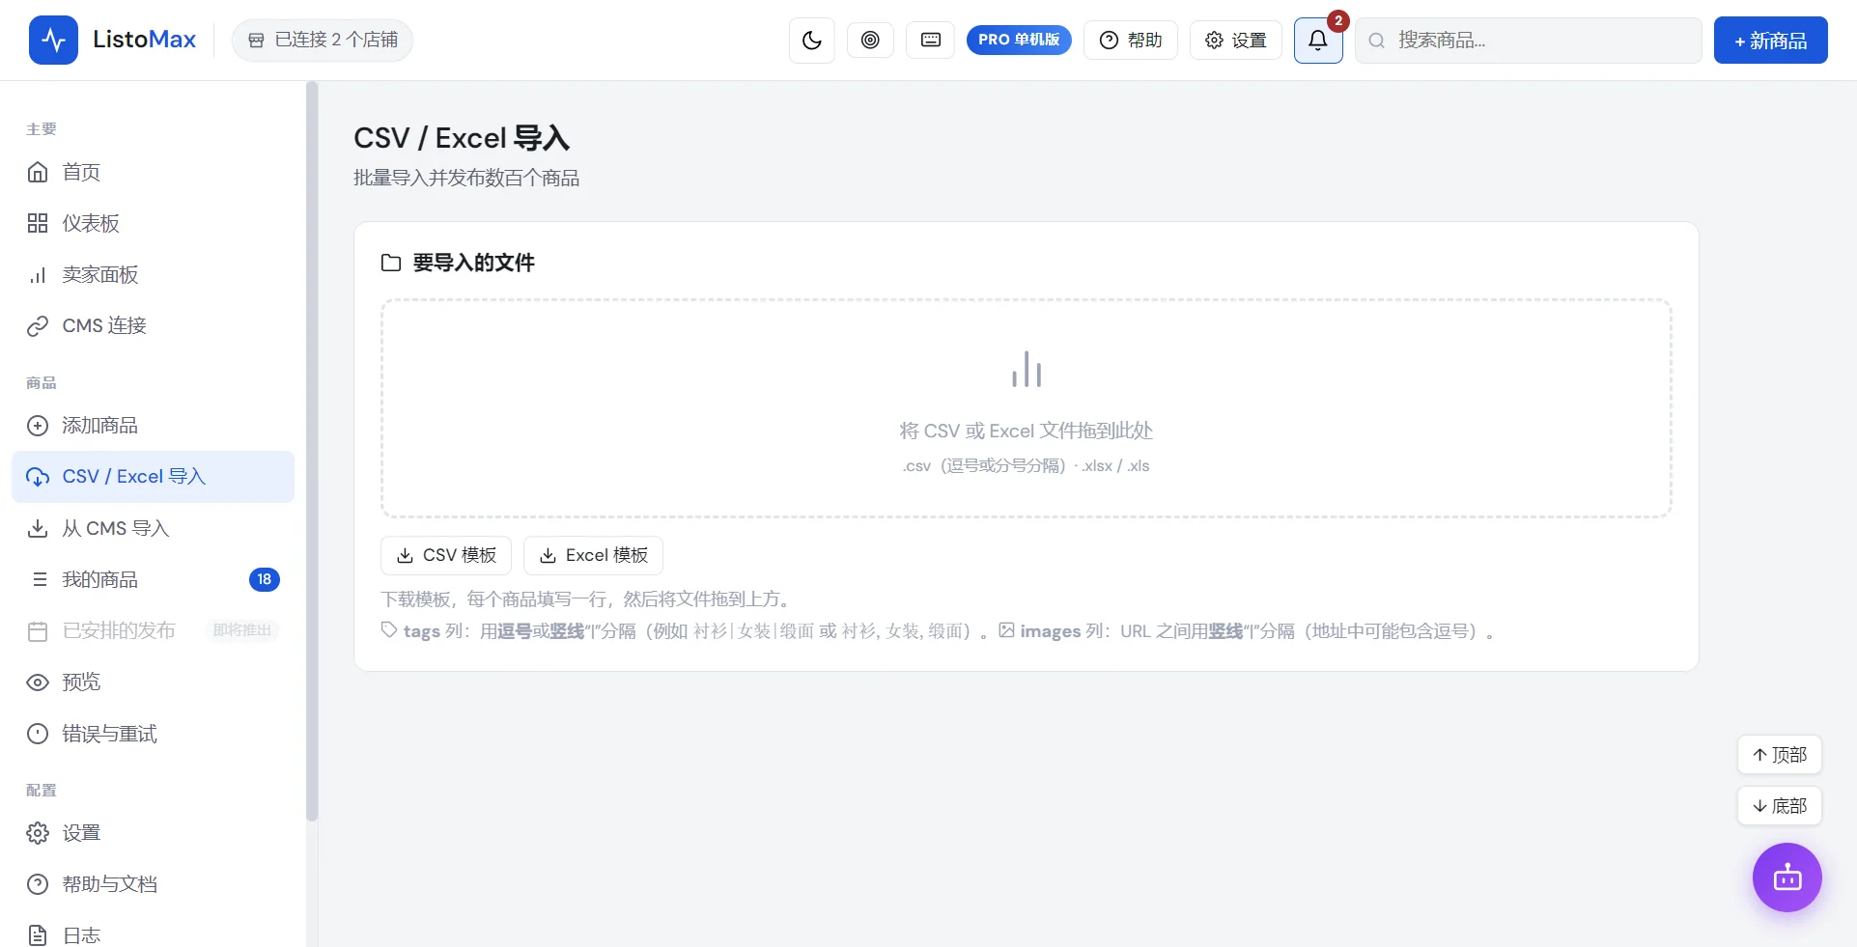Click the PRO 单机版 badge
This screenshot has height=947, width=1857.
[x=1019, y=40]
